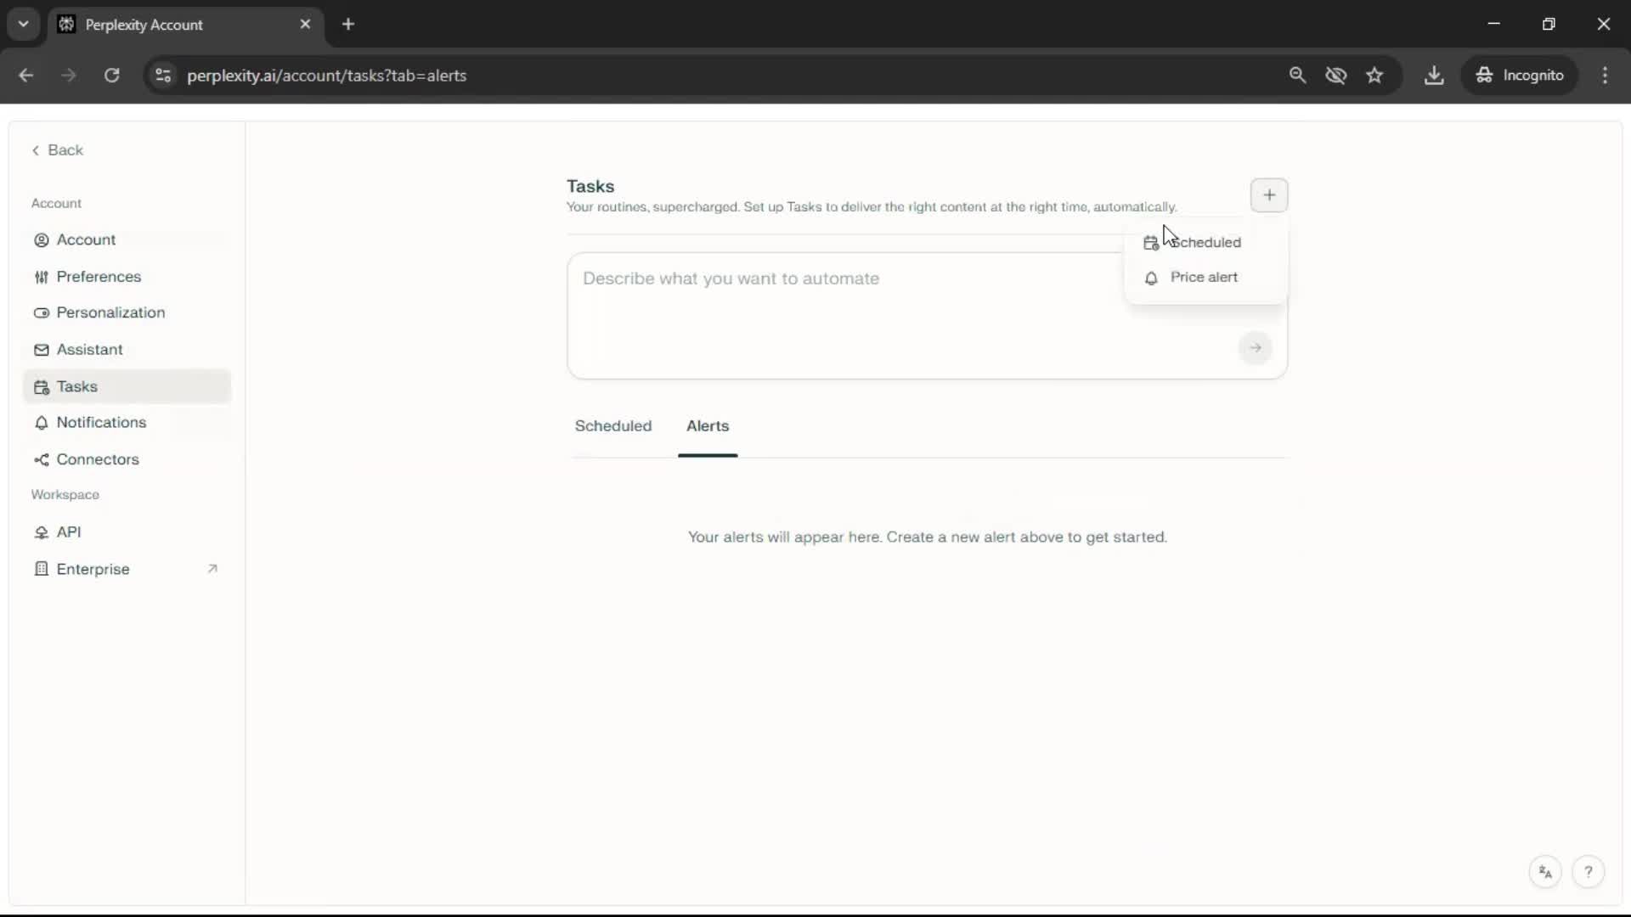Screen dimensions: 1631x917
Task: Bookmark page with star icon
Action: click(x=1374, y=76)
